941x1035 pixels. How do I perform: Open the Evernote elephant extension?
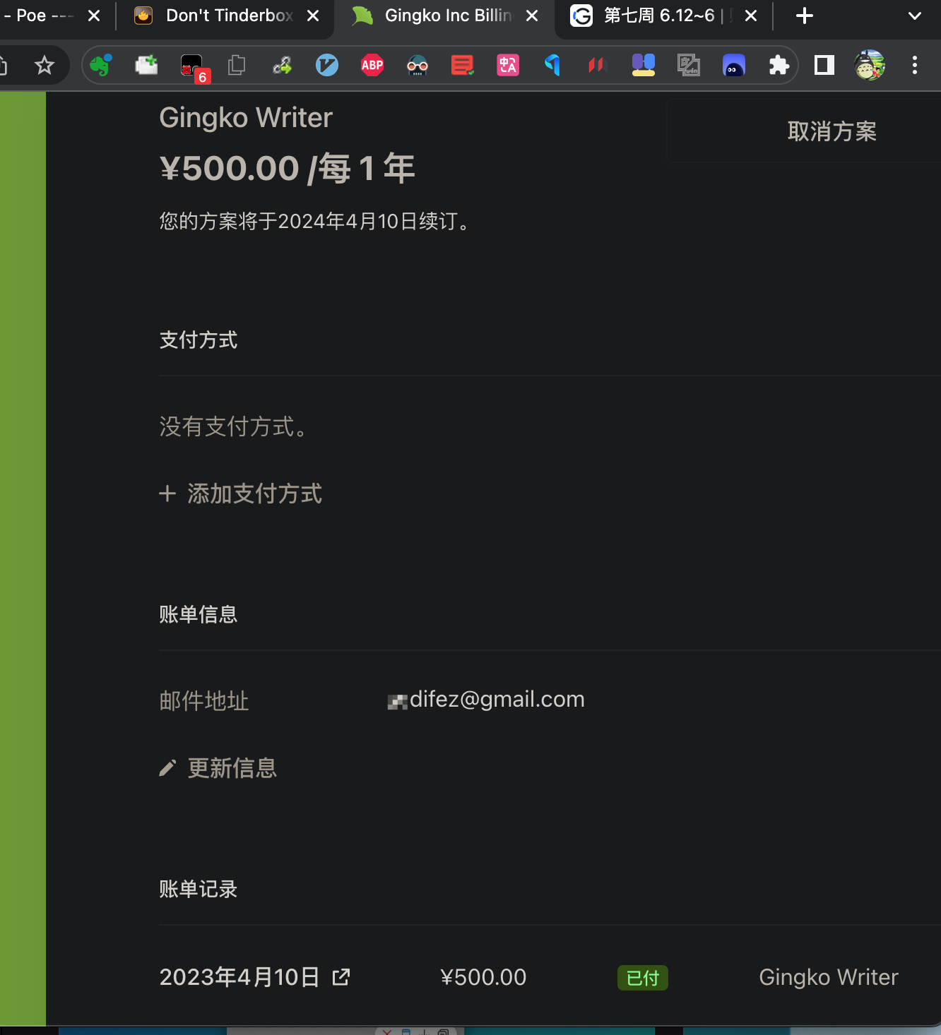coord(101,66)
